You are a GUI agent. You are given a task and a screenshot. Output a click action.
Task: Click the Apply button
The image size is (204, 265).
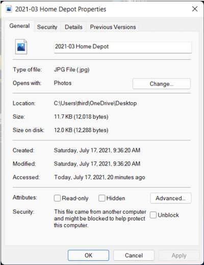coord(179,255)
